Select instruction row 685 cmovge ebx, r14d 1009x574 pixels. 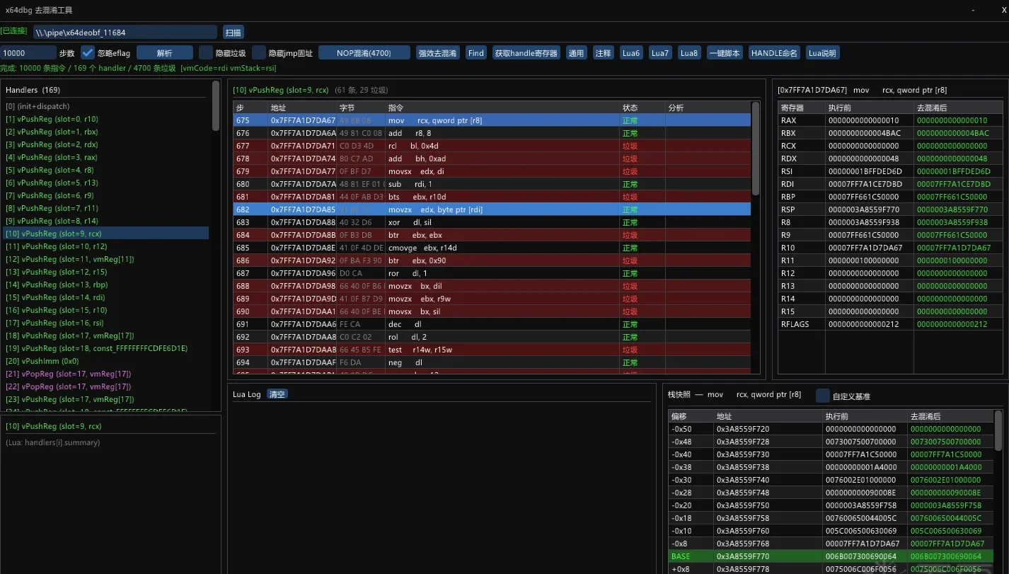[491, 248]
